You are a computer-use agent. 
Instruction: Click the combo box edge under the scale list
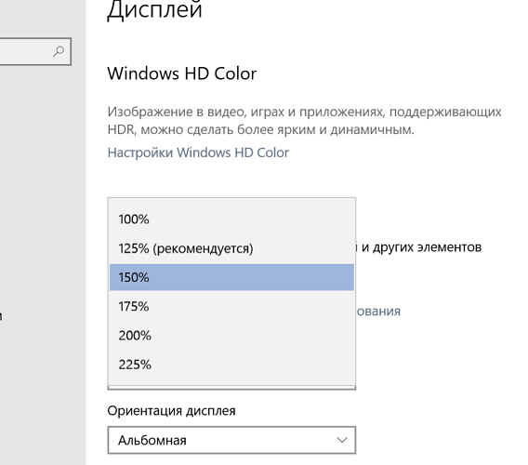click(x=231, y=388)
